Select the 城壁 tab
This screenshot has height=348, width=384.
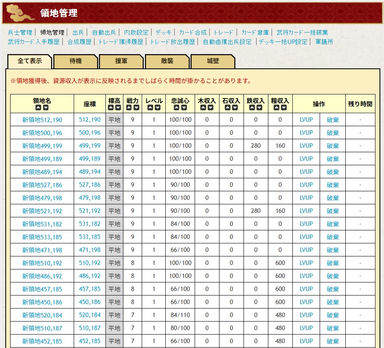coord(213,61)
